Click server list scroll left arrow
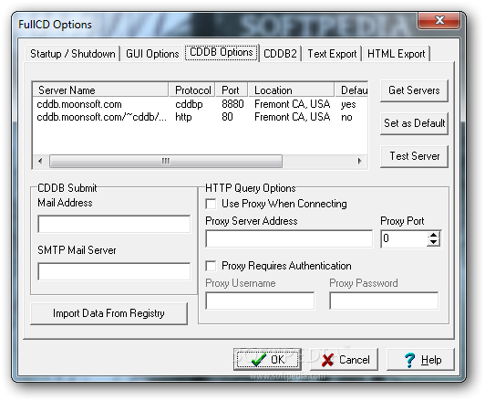485x401 pixels. coord(40,161)
